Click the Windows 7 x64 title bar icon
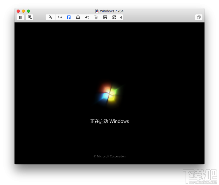 pyautogui.click(x=97, y=11)
